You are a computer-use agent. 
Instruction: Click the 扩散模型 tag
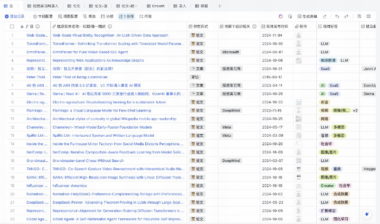328,211
